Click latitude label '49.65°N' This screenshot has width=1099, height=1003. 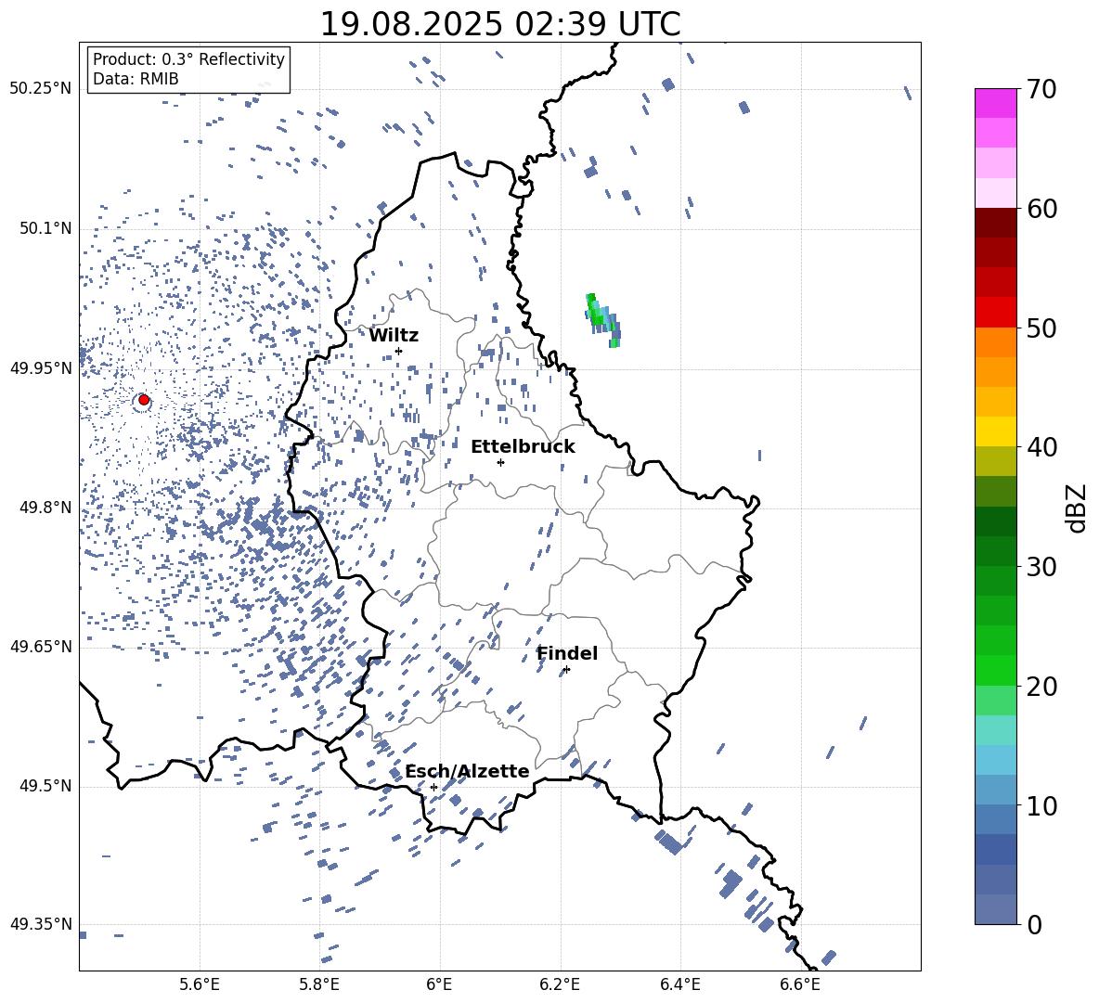pos(41,646)
